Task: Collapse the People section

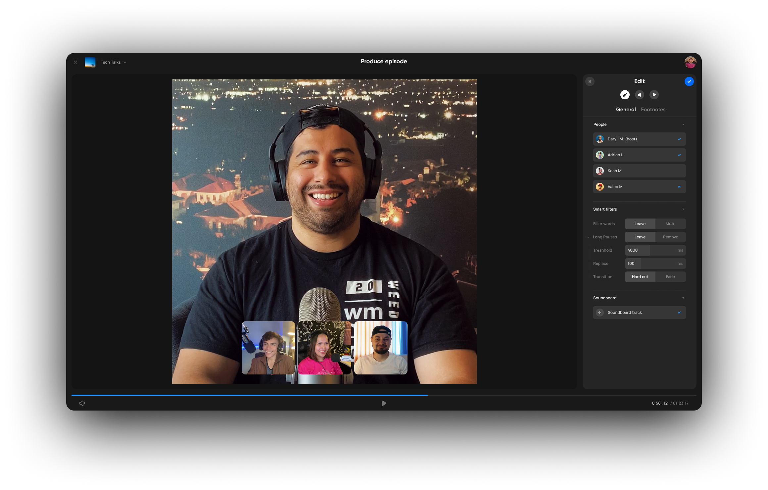Action: tap(683, 124)
